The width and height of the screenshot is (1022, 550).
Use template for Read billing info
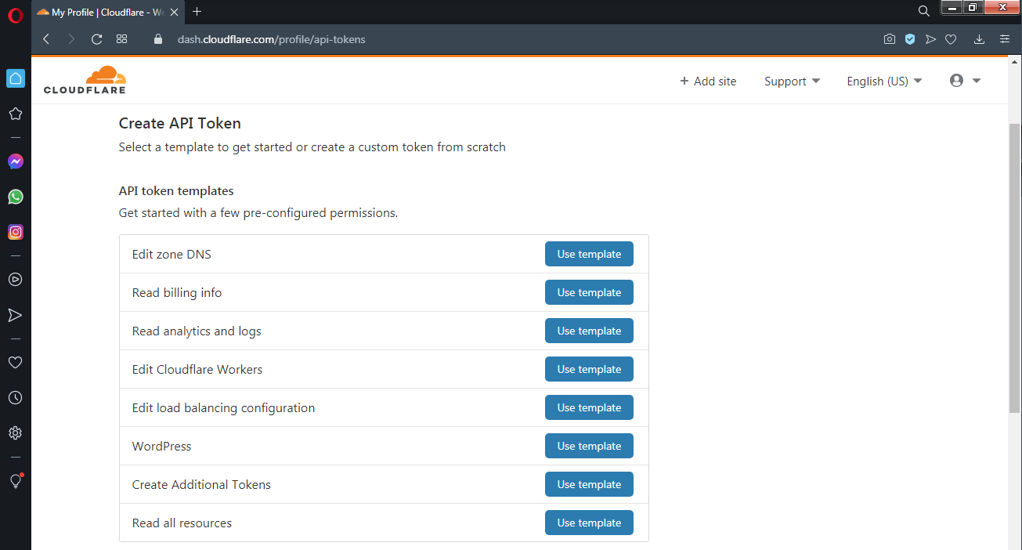tap(589, 292)
